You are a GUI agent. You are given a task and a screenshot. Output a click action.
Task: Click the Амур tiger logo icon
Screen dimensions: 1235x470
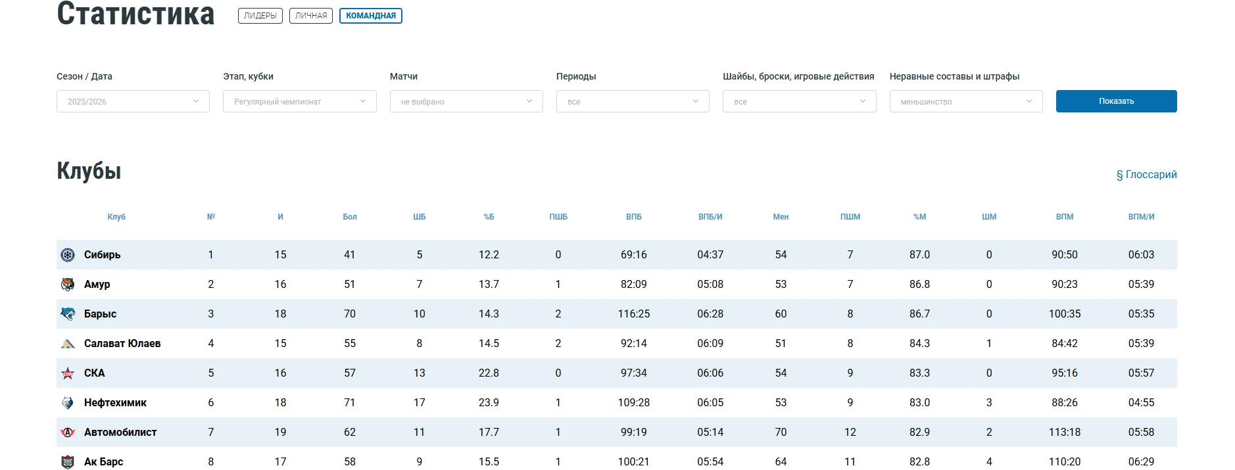(x=68, y=285)
